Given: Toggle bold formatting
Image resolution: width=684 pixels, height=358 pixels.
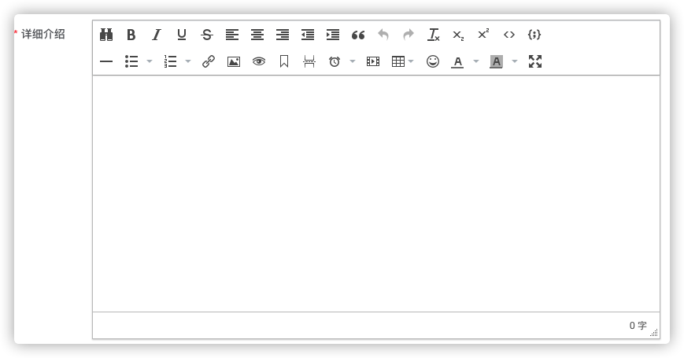Looking at the screenshot, I should pos(131,35).
